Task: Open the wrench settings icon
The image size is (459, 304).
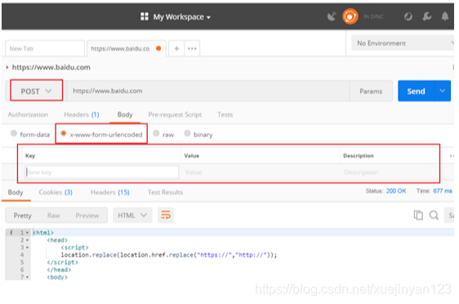Action: [x=427, y=16]
